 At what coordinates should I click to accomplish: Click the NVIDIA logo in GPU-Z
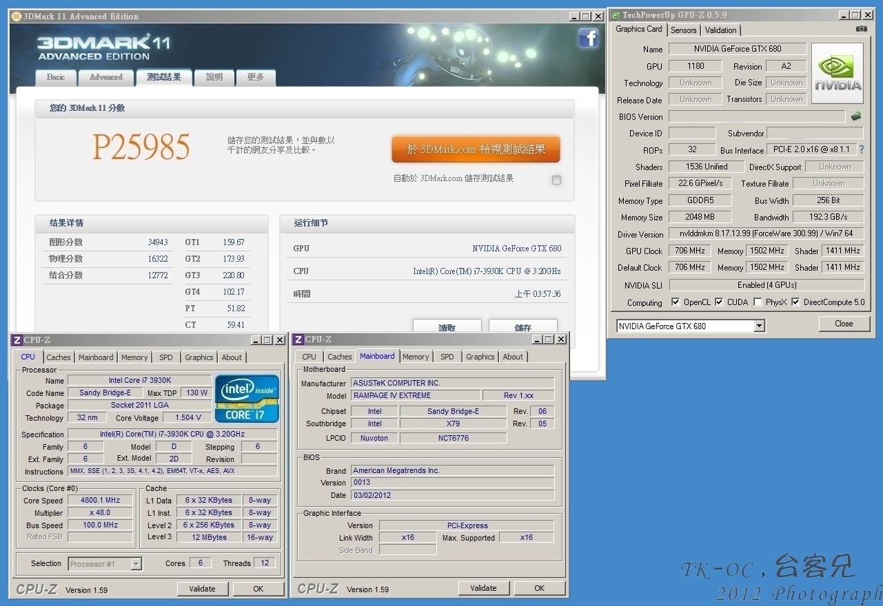pyautogui.click(x=838, y=74)
